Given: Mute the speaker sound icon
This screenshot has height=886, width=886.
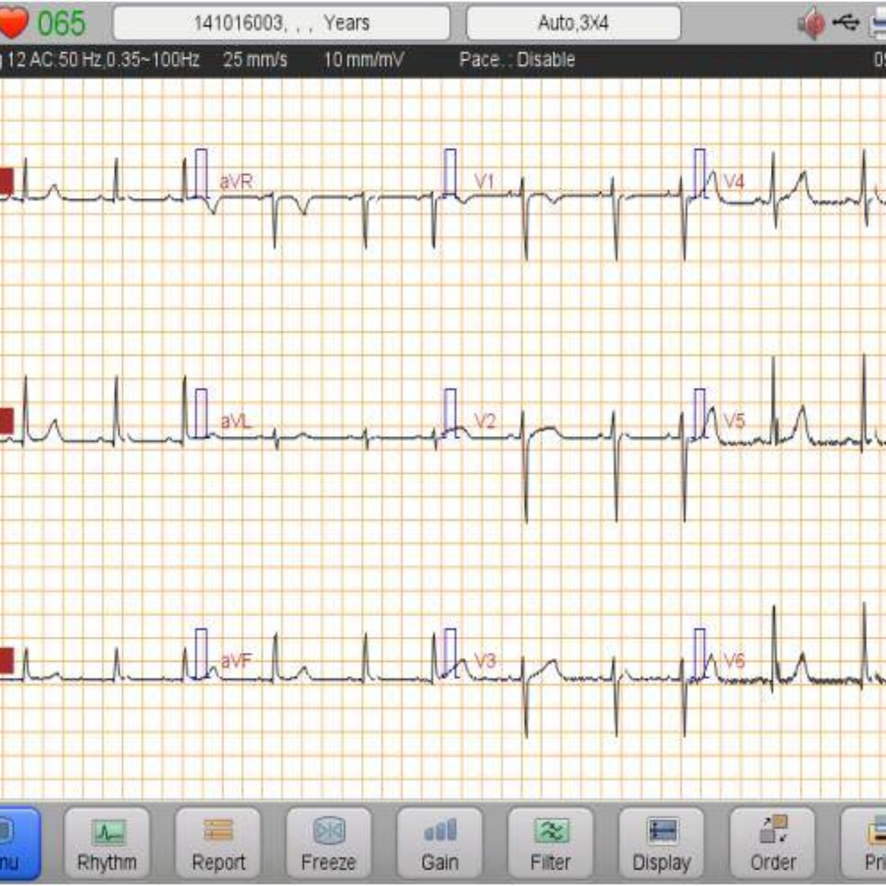Looking at the screenshot, I should pyautogui.click(x=811, y=24).
